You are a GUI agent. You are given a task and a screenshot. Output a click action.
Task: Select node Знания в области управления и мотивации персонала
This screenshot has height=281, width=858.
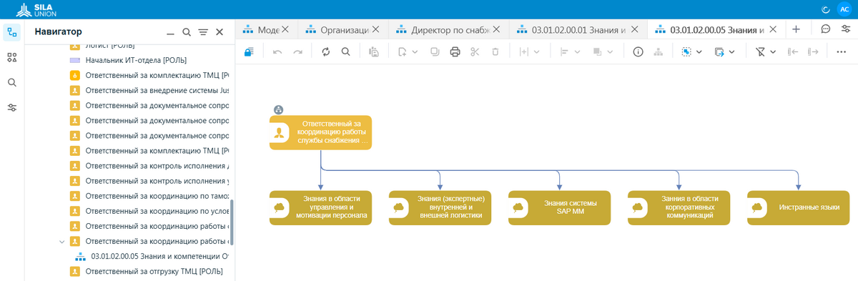tap(321, 207)
